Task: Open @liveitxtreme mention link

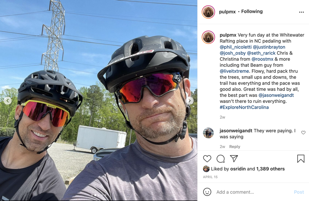Action: (234, 71)
